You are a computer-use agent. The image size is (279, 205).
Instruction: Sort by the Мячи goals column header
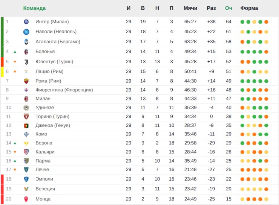tap(190, 8)
